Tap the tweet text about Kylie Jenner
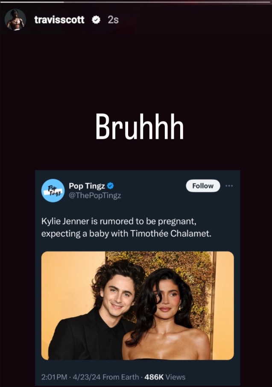 pos(126,227)
